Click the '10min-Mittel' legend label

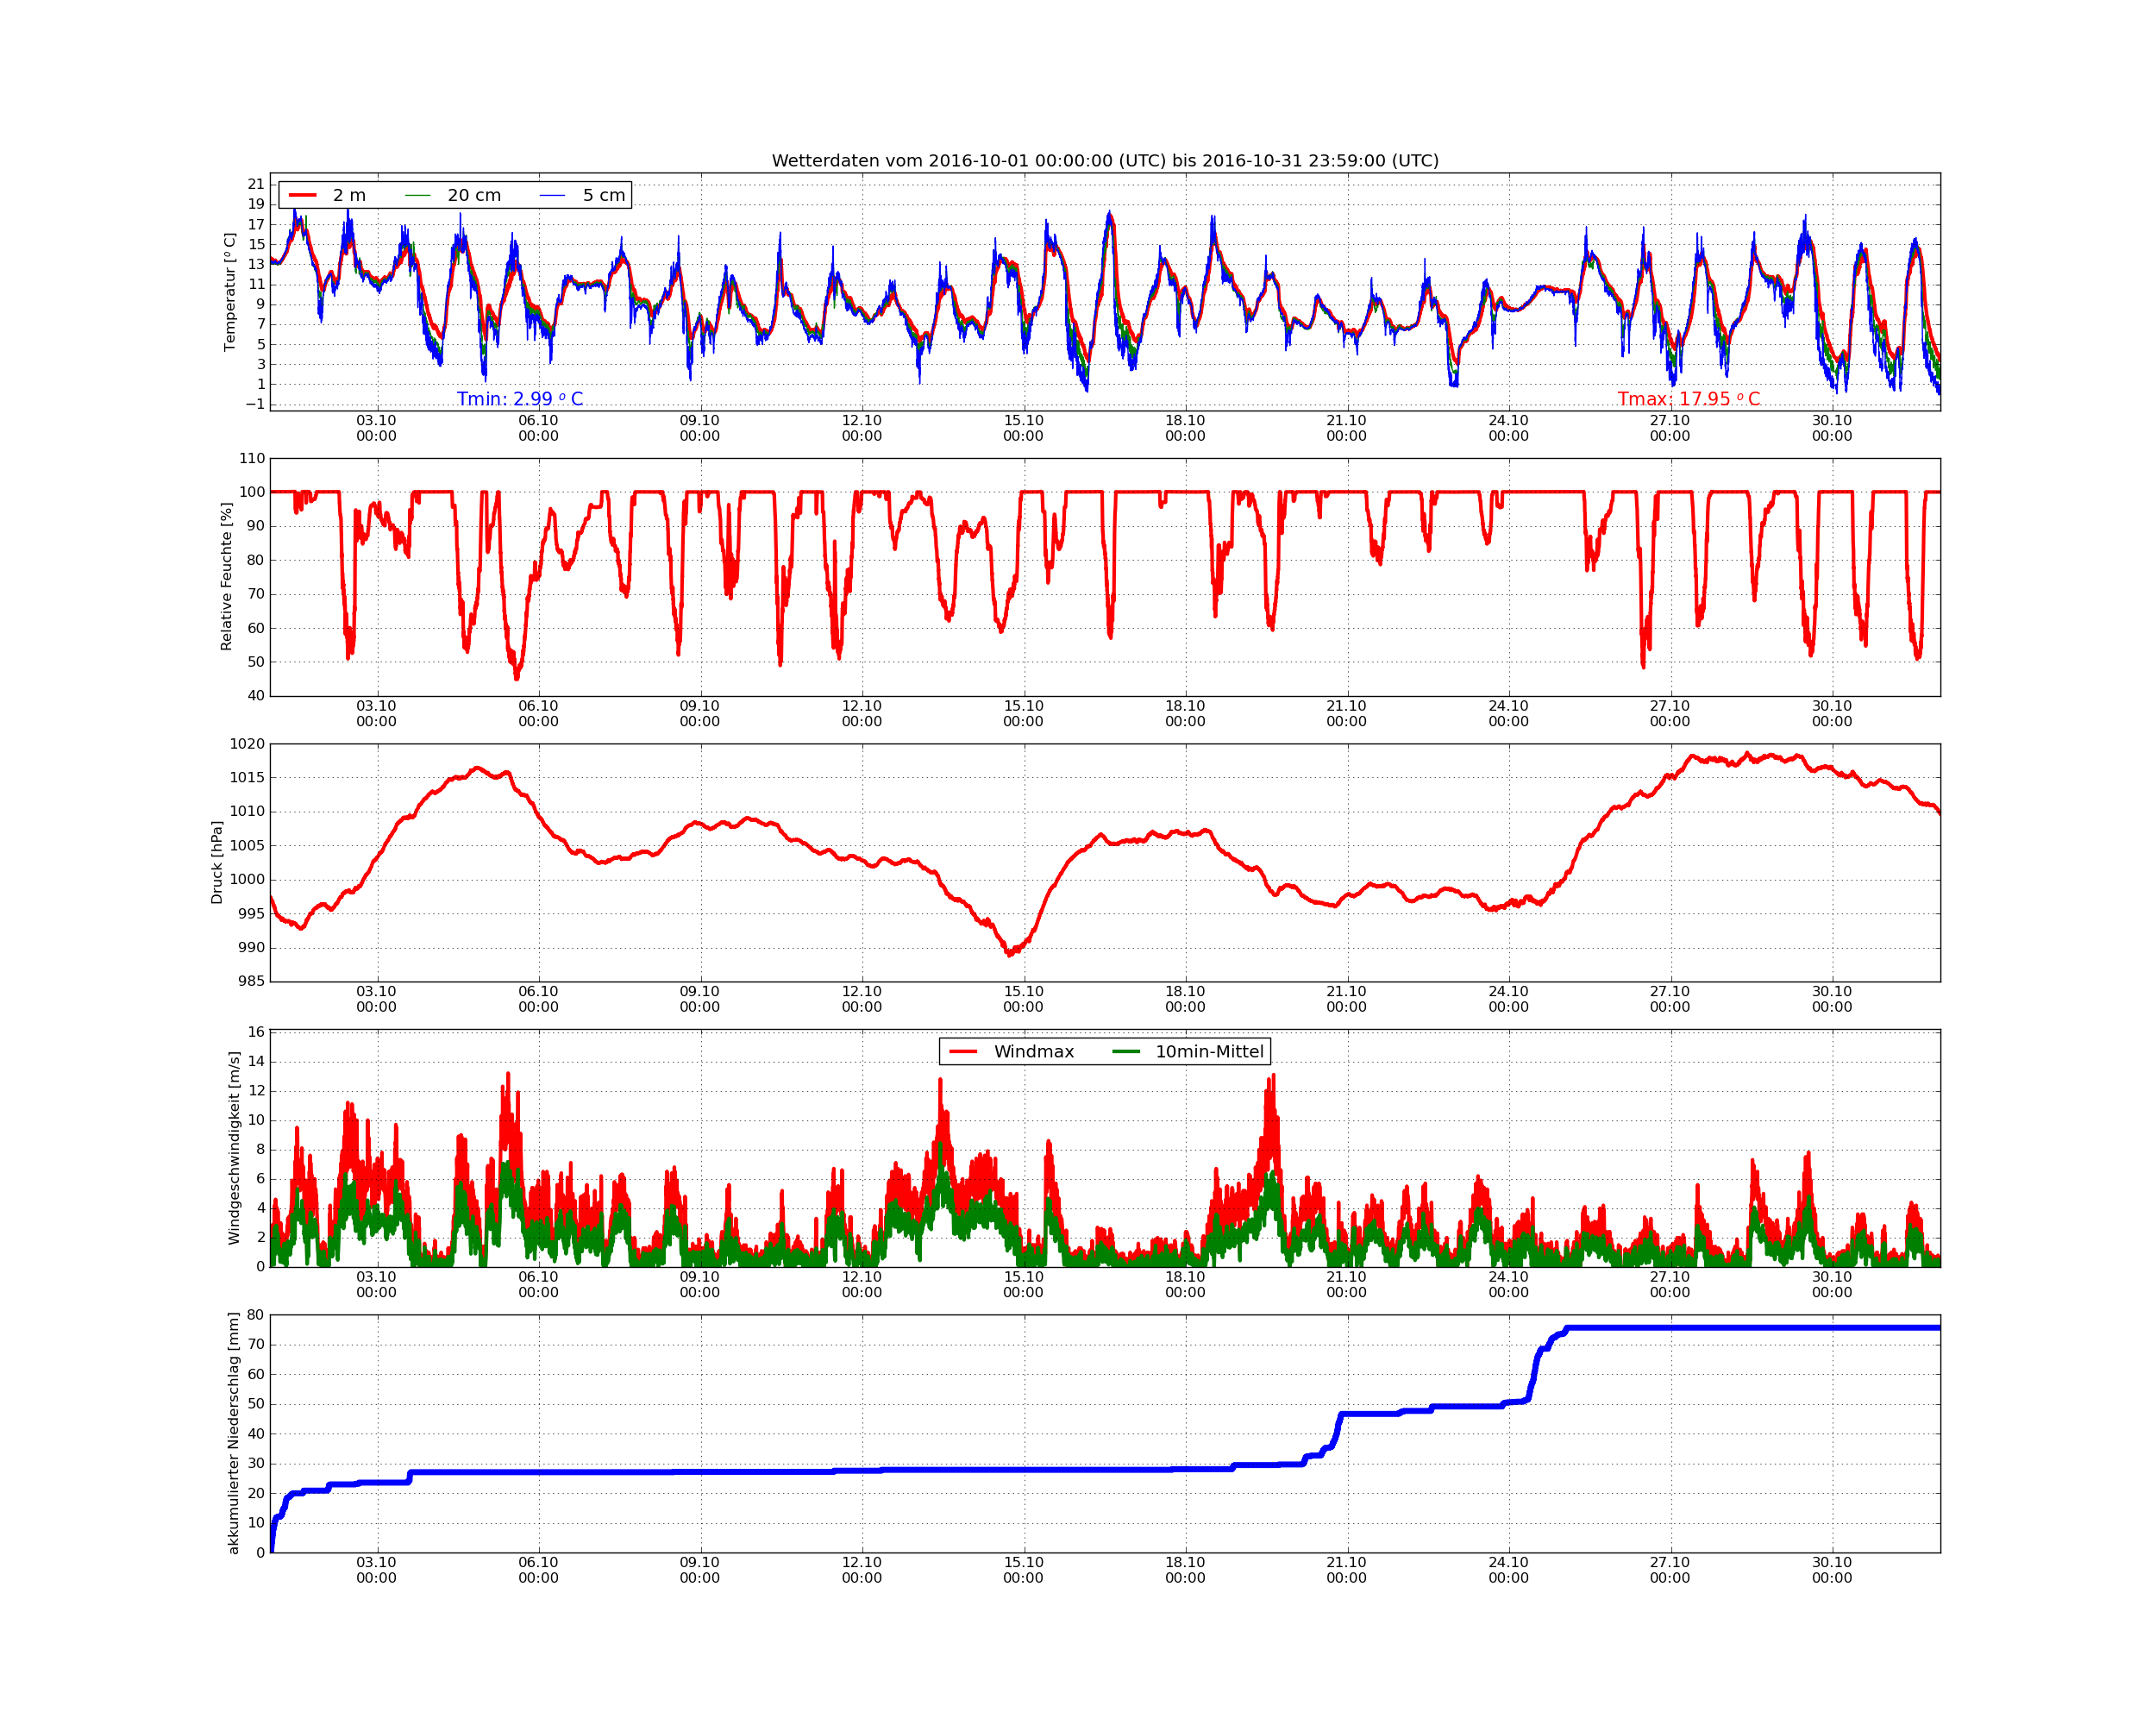coord(1210,1052)
